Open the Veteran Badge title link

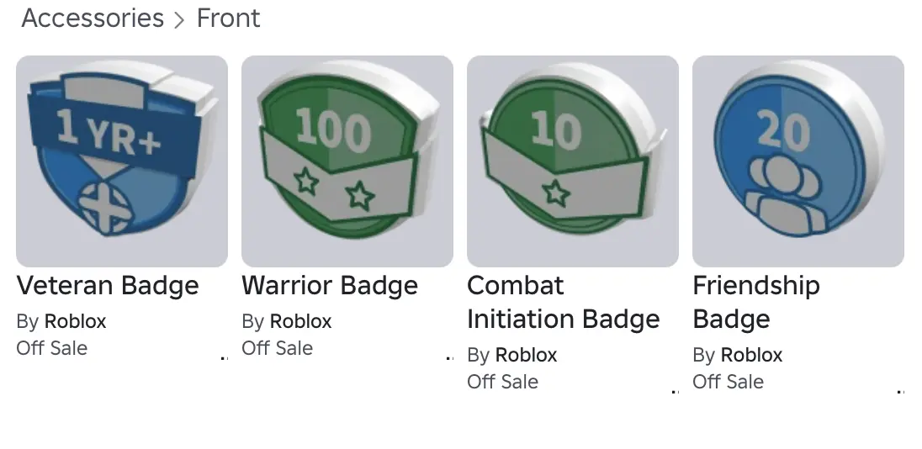pos(108,286)
